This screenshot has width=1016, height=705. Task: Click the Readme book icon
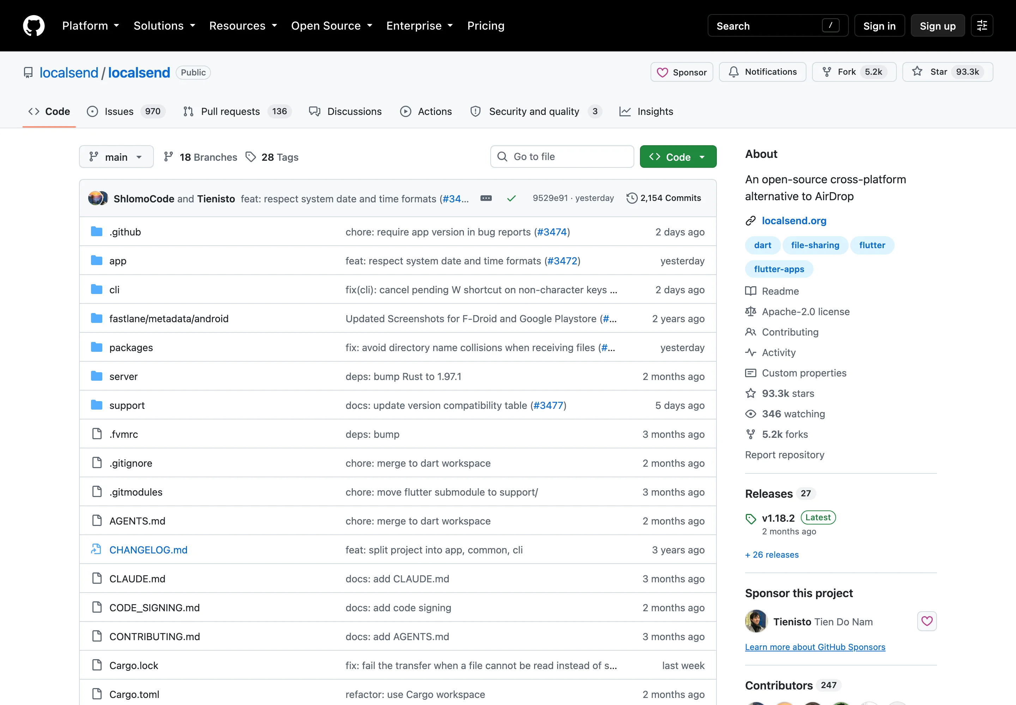coord(751,291)
